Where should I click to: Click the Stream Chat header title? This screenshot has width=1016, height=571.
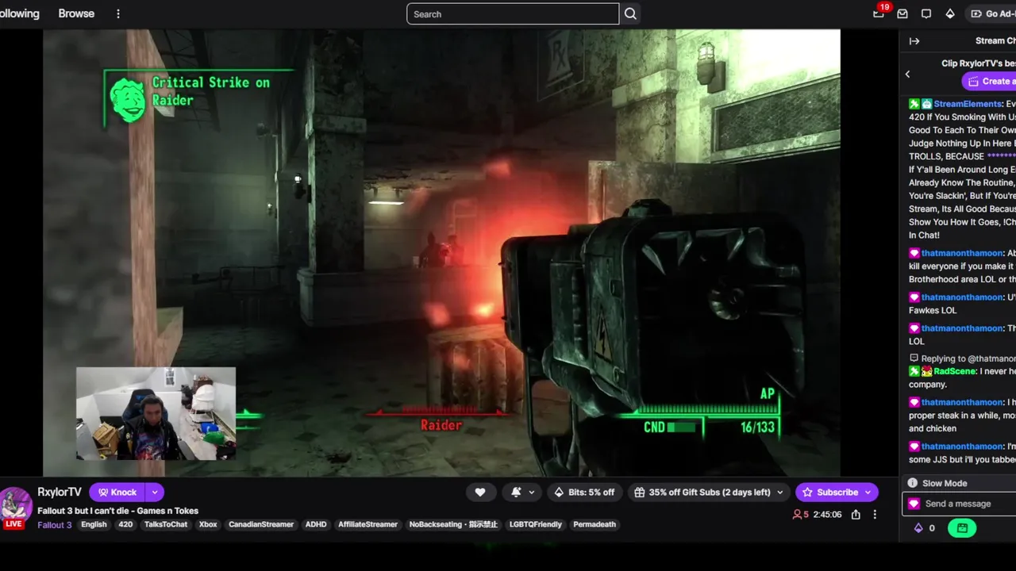click(995, 41)
